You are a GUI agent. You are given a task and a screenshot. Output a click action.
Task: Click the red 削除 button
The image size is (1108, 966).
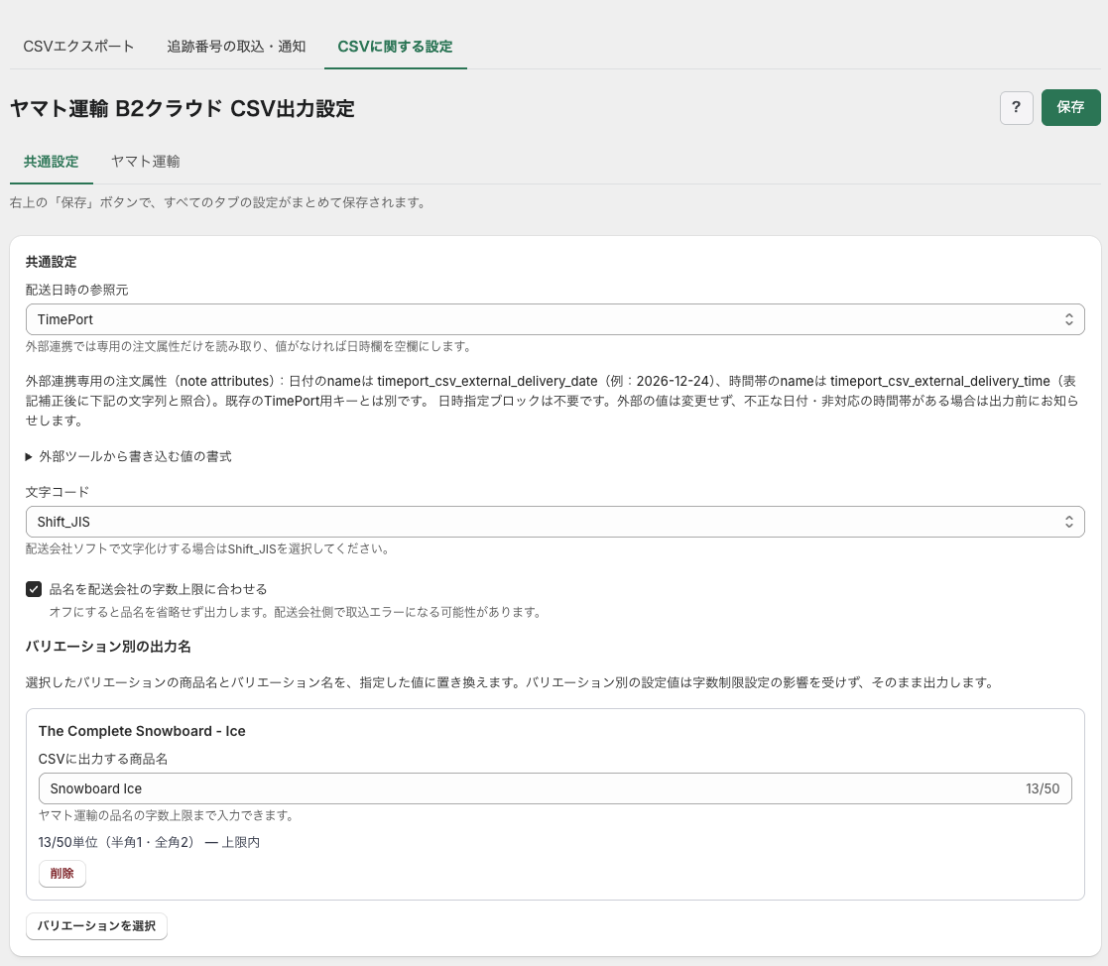point(62,874)
